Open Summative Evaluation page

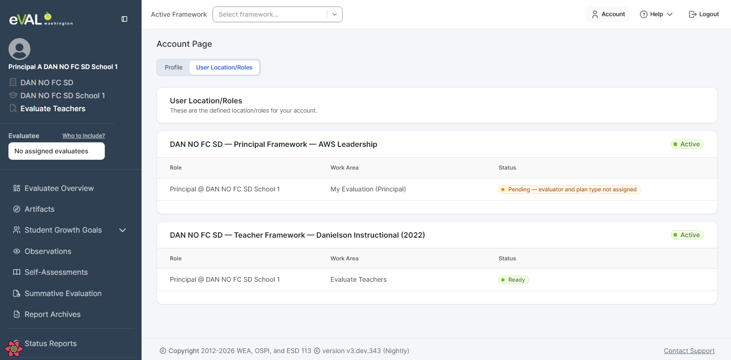pyautogui.click(x=63, y=293)
